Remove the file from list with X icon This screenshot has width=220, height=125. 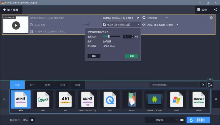pos(211,18)
